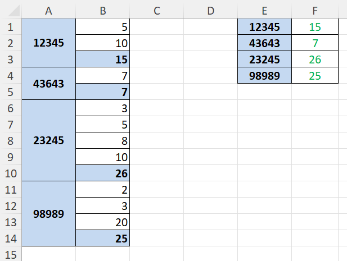Image resolution: width=347 pixels, height=261 pixels.
Task: Click cell B12 containing 3
Action: click(103, 205)
